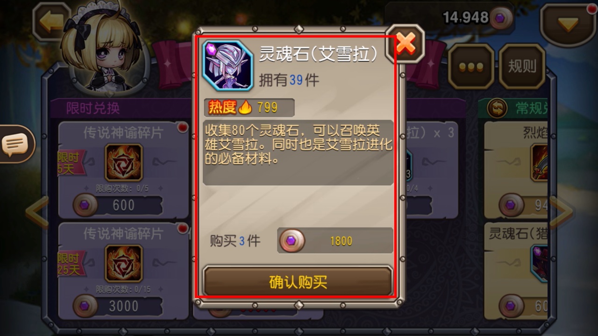
Task: Tap the 灵魂石(艾雪拉) item portrait icon
Action: [228, 65]
